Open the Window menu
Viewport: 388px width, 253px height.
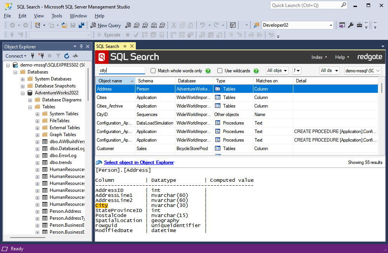tap(78, 16)
